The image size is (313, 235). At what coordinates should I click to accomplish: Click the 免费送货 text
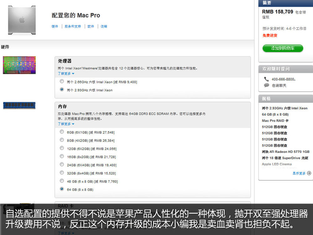click(x=270, y=36)
